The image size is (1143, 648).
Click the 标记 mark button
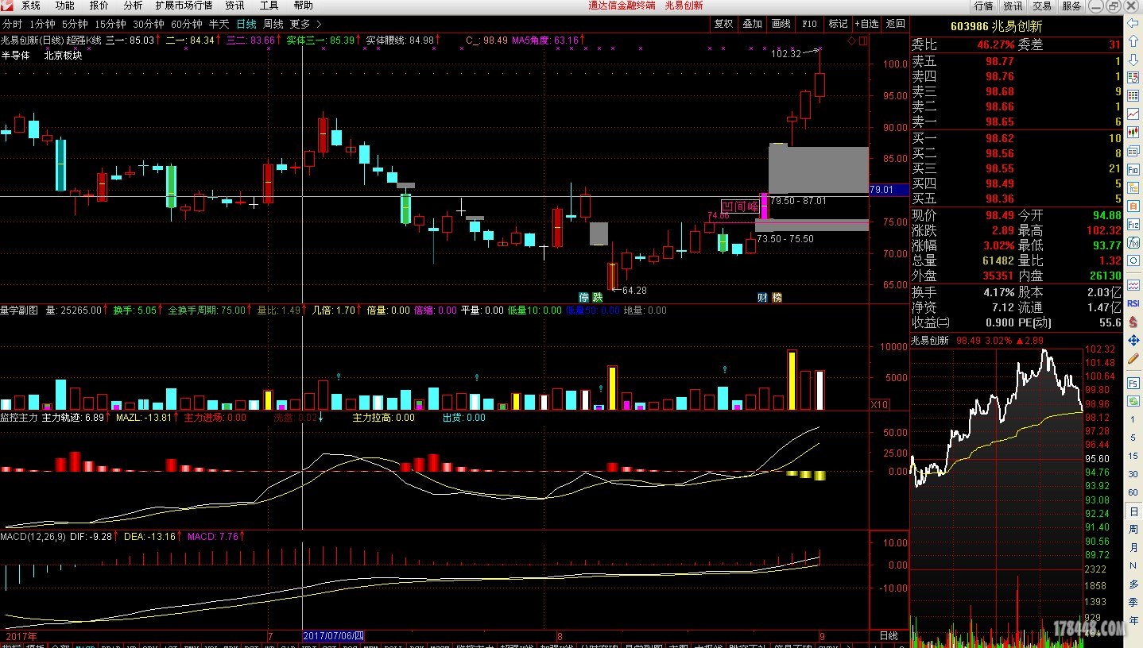click(838, 24)
